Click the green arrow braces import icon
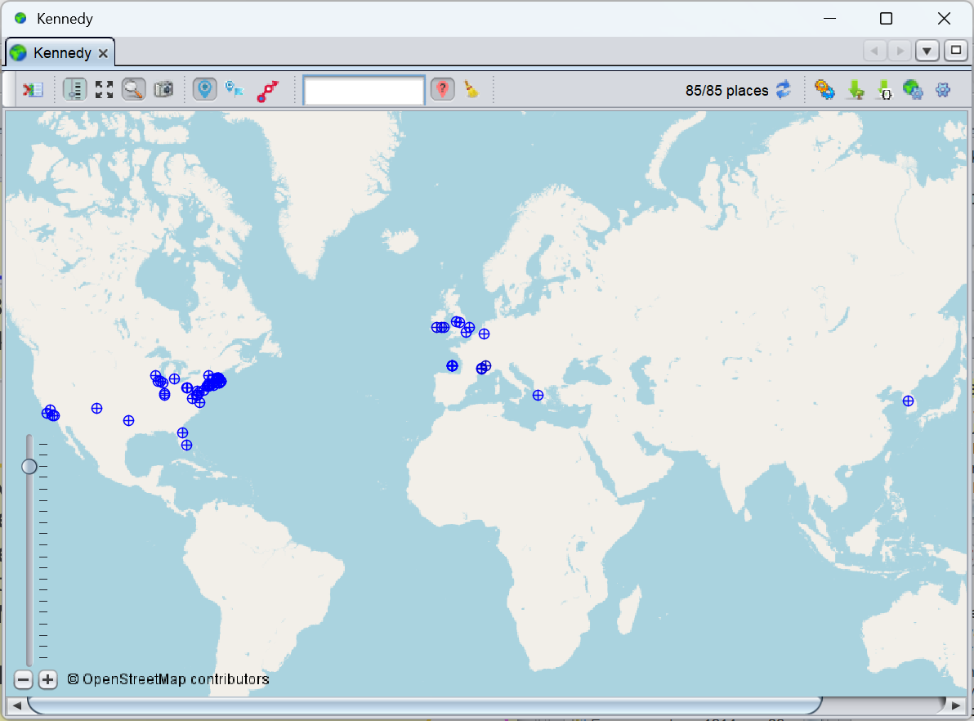Viewport: 974px width, 721px height. point(884,90)
